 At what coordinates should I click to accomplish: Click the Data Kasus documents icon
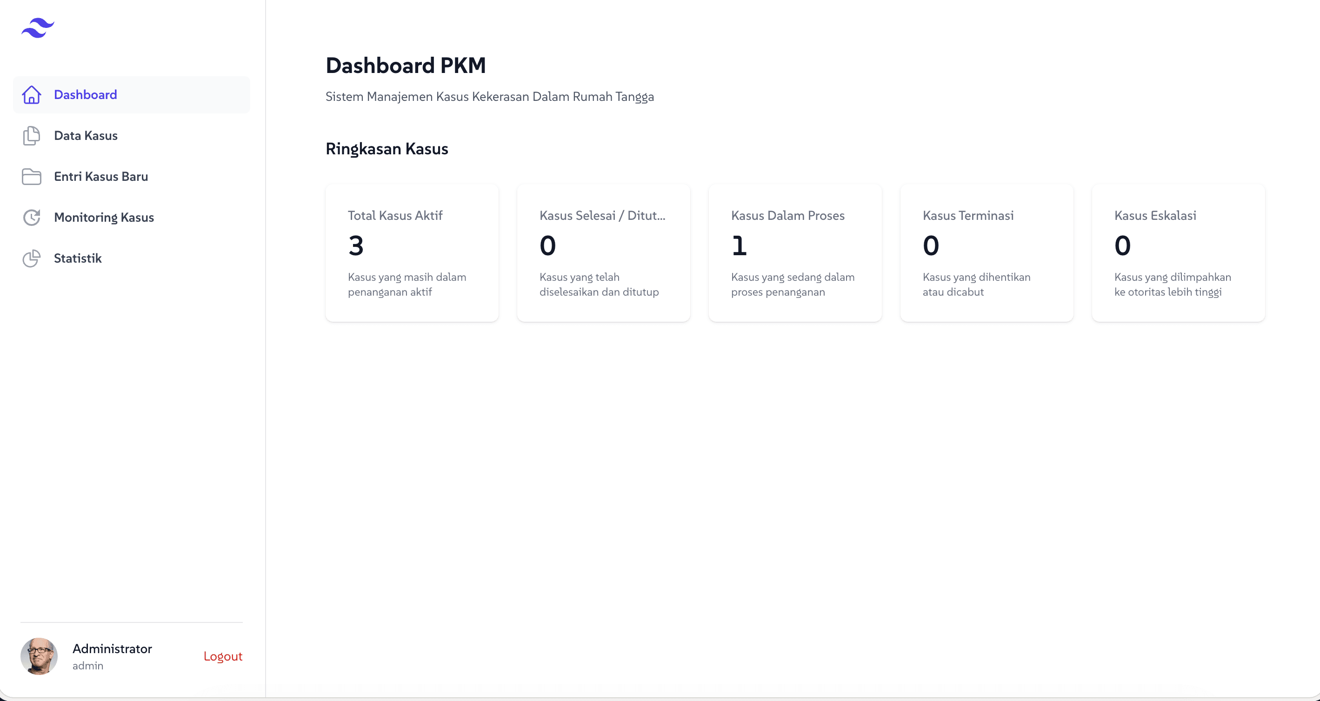point(32,136)
